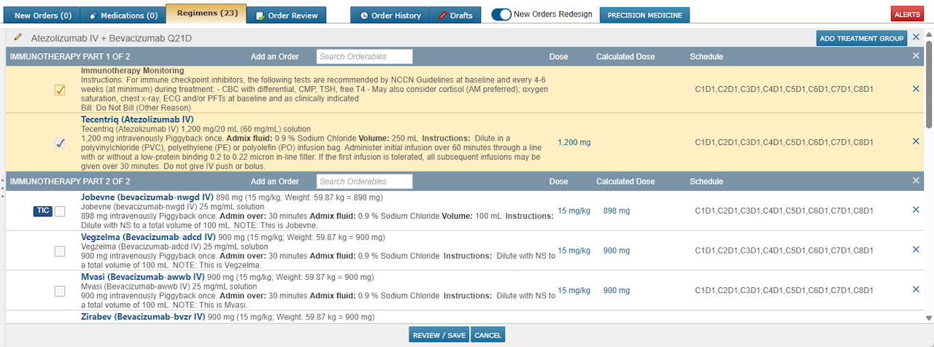Open the Drafts tab

(x=455, y=15)
